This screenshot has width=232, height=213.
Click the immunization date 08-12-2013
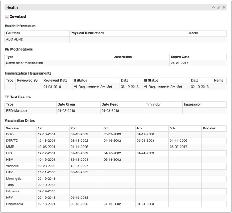tap(130, 87)
